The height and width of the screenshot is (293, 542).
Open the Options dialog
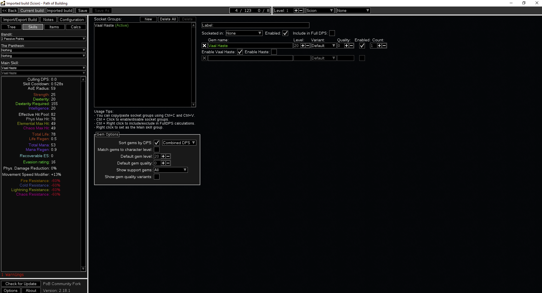[11, 290]
